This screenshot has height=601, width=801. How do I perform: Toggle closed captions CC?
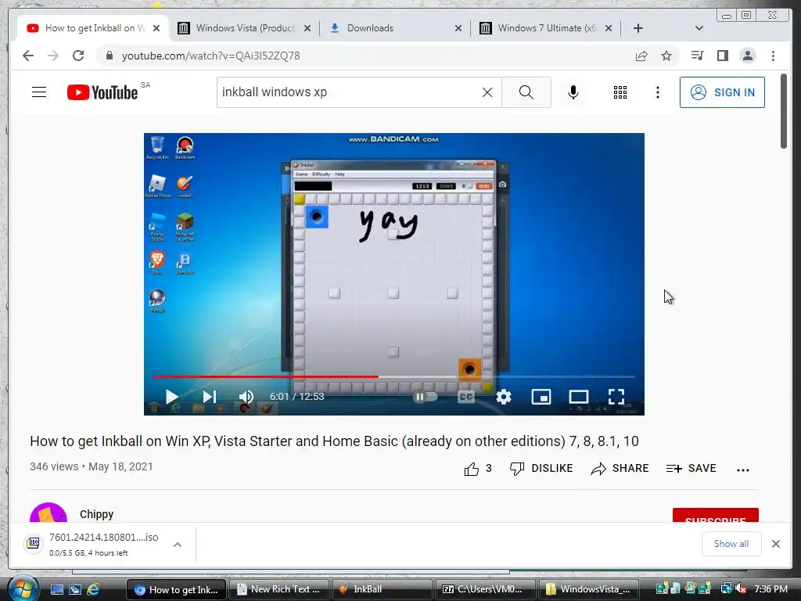pos(466,397)
